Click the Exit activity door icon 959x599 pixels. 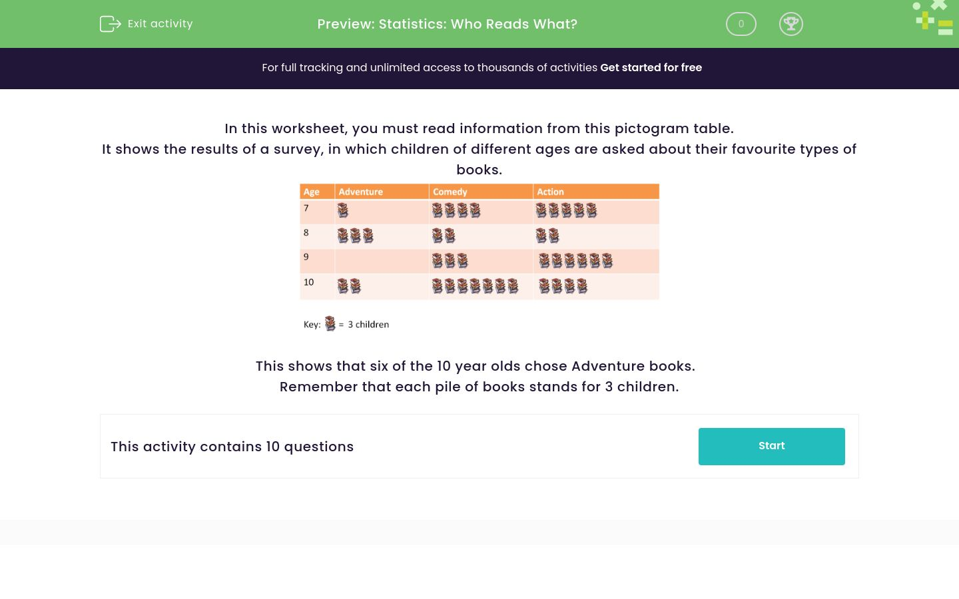click(111, 24)
